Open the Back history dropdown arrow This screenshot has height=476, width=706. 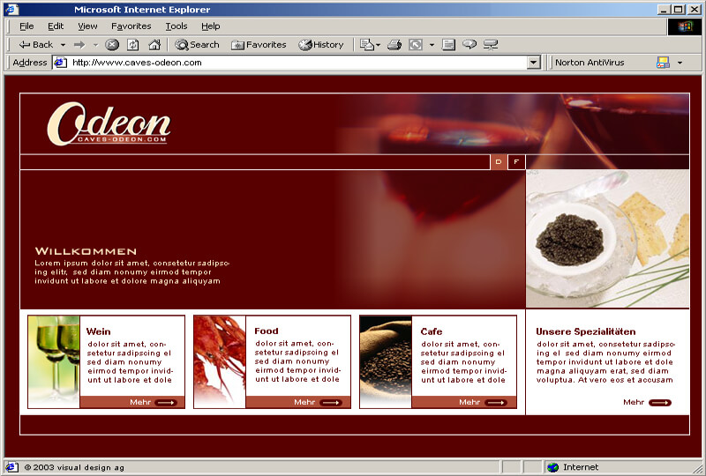coord(63,45)
